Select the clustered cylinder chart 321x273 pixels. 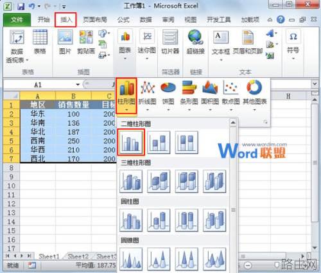coord(131,220)
